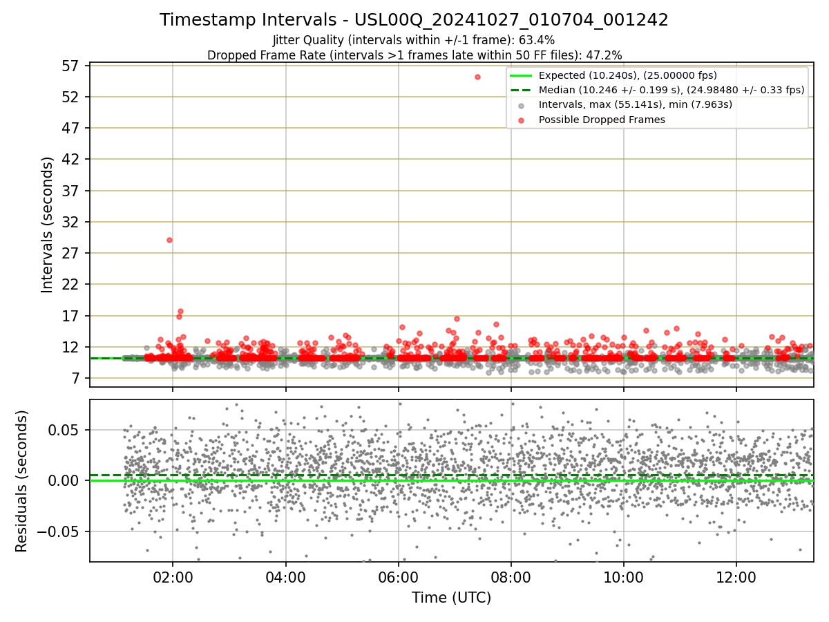
Task: Click the '10:00' time tick label
Action: click(x=624, y=578)
